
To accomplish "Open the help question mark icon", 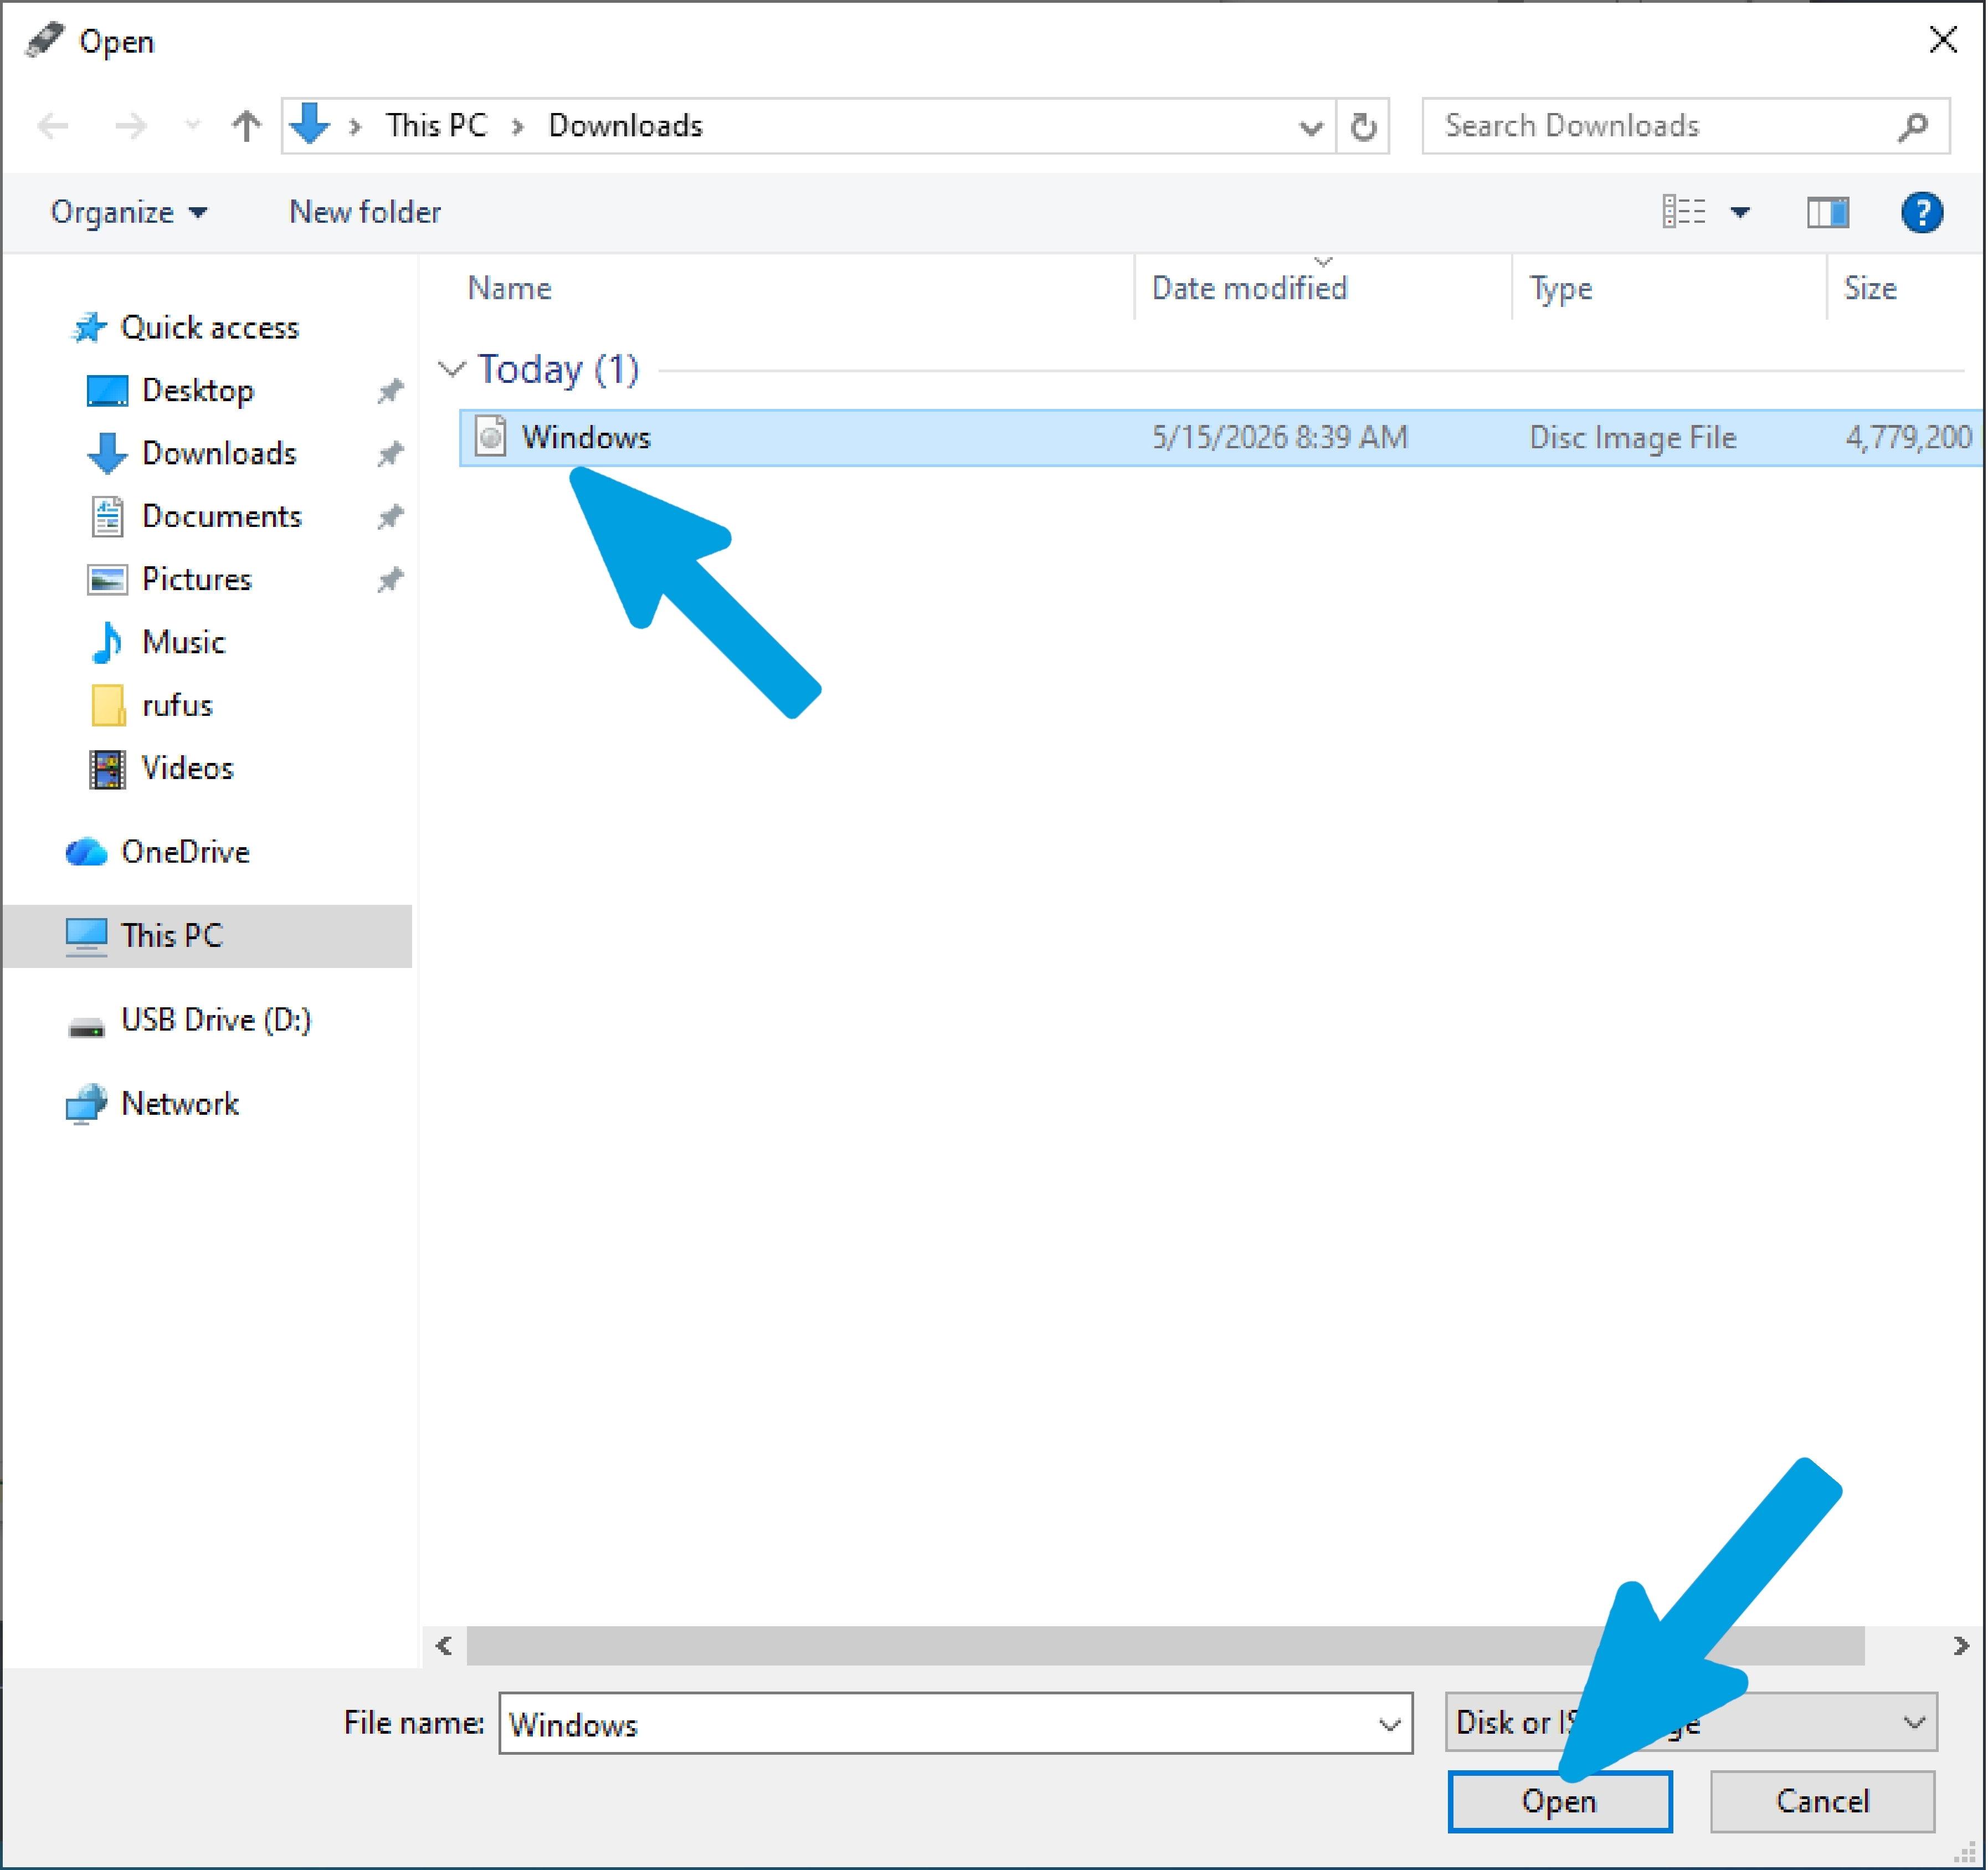I will pyautogui.click(x=1921, y=212).
